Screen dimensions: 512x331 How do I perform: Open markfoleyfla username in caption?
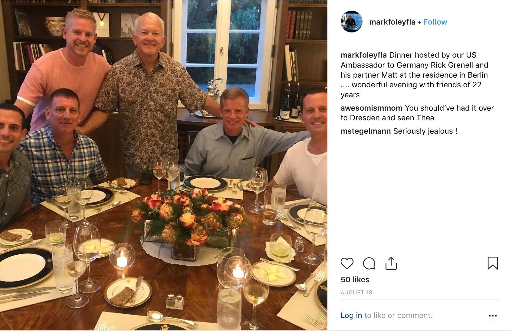click(x=364, y=55)
